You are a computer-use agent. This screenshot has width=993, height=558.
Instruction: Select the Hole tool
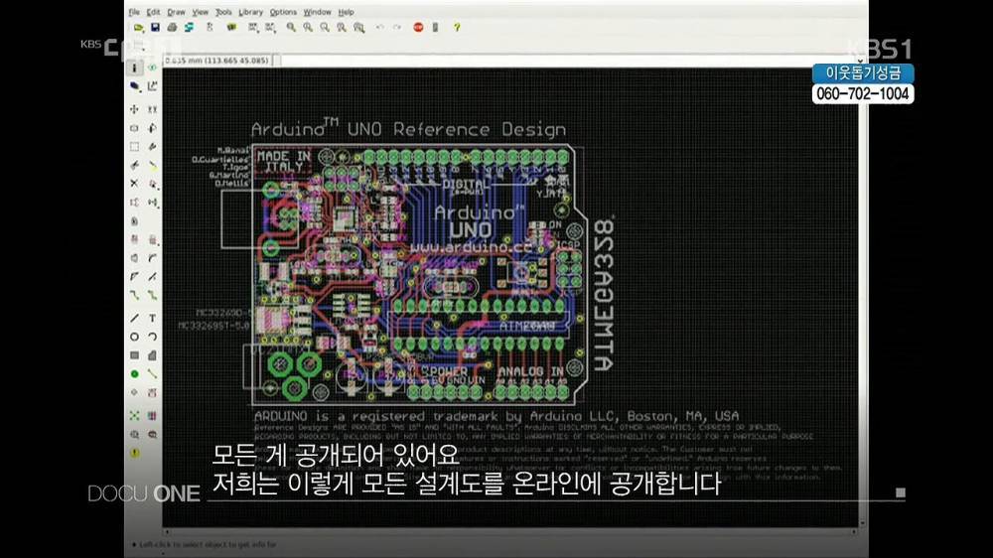click(x=134, y=392)
